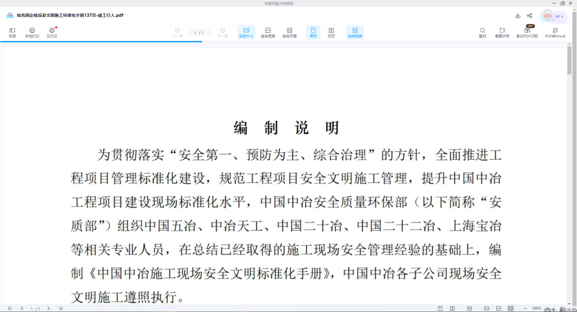Click single page icon in status bar
577x312 pixels.
(x=440, y=309)
